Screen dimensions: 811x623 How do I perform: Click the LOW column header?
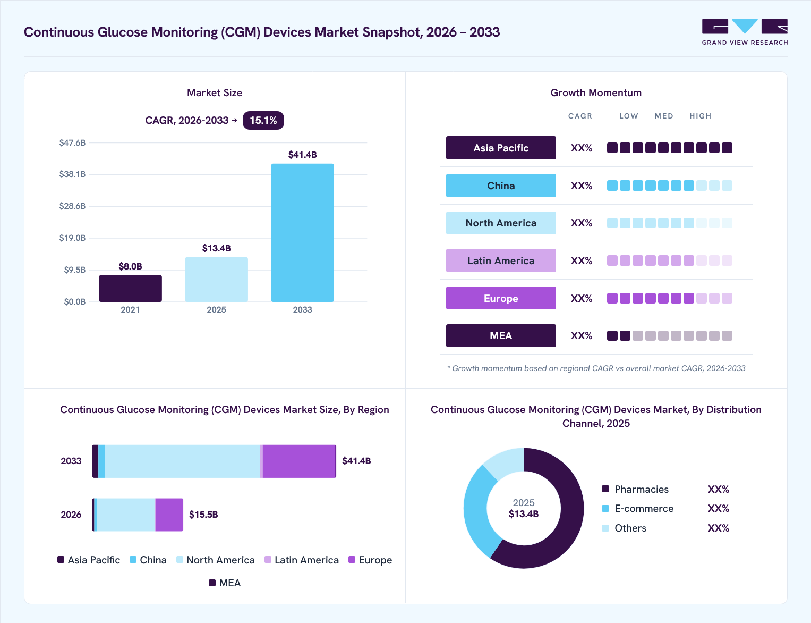(x=629, y=116)
